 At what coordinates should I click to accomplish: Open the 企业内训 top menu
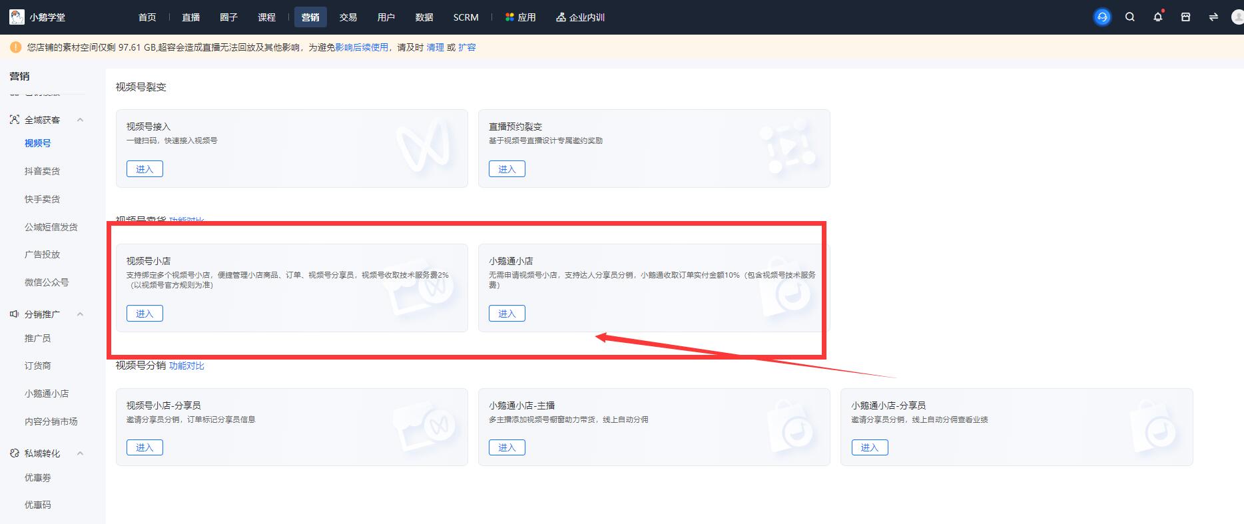click(580, 17)
